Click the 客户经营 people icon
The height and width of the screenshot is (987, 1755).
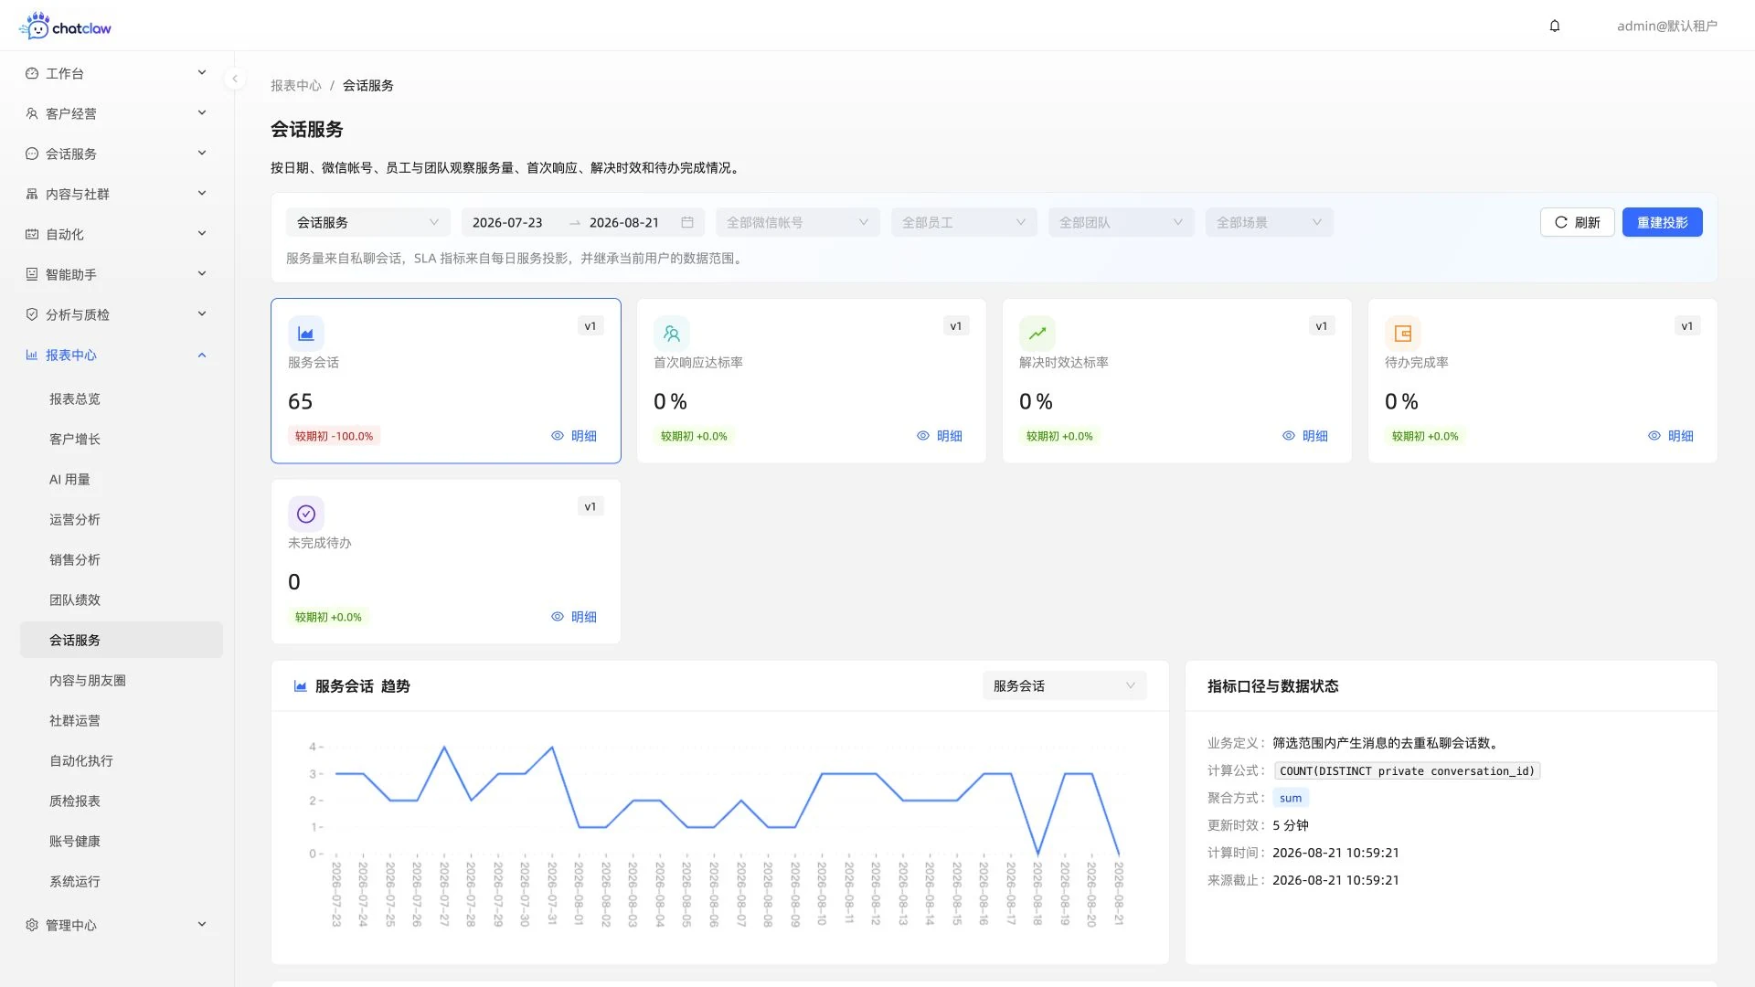32,113
